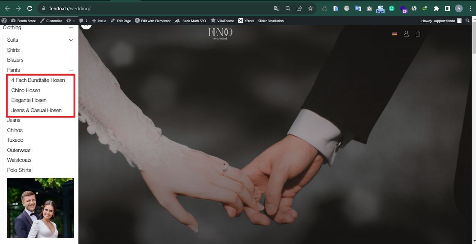This screenshot has height=244, width=476.
Task: Open the Grammarly extension
Action: pos(392,8)
